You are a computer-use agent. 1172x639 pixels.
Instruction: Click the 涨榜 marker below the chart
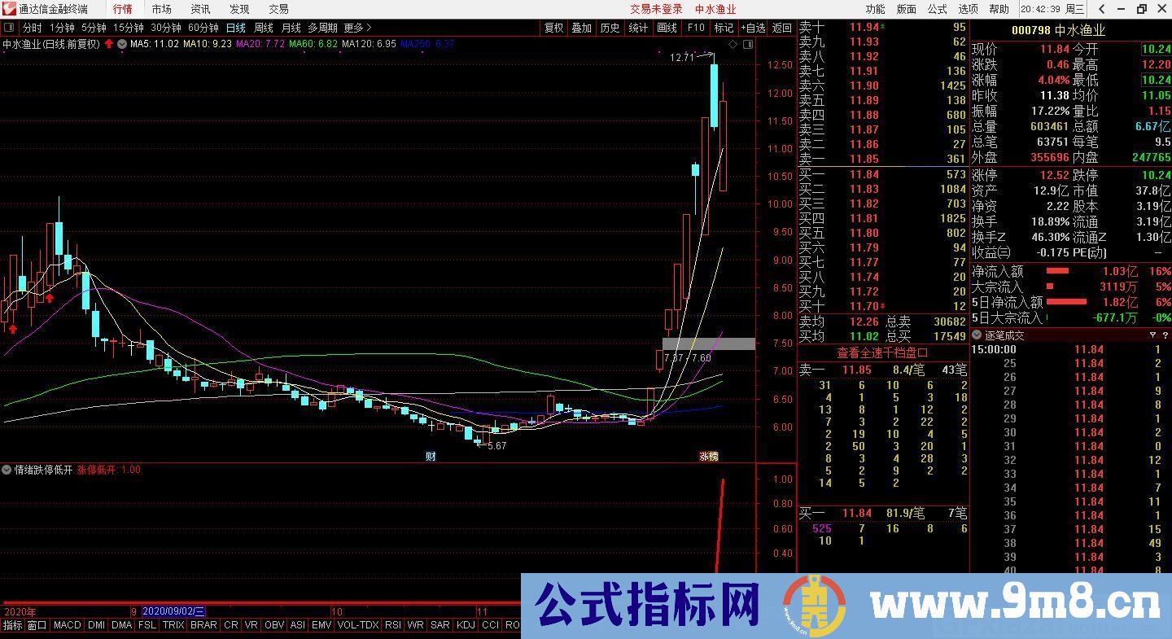709,457
